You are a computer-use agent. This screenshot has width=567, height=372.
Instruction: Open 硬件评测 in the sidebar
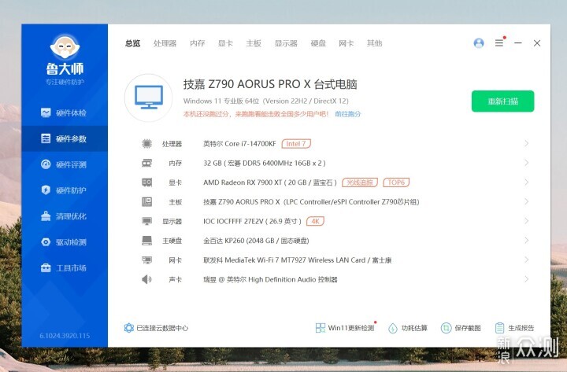65,164
